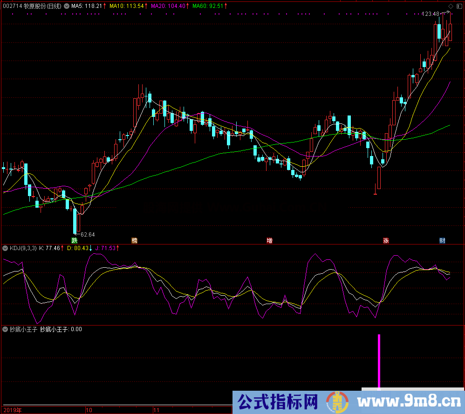Click the red 涨 event marker

tap(386, 241)
